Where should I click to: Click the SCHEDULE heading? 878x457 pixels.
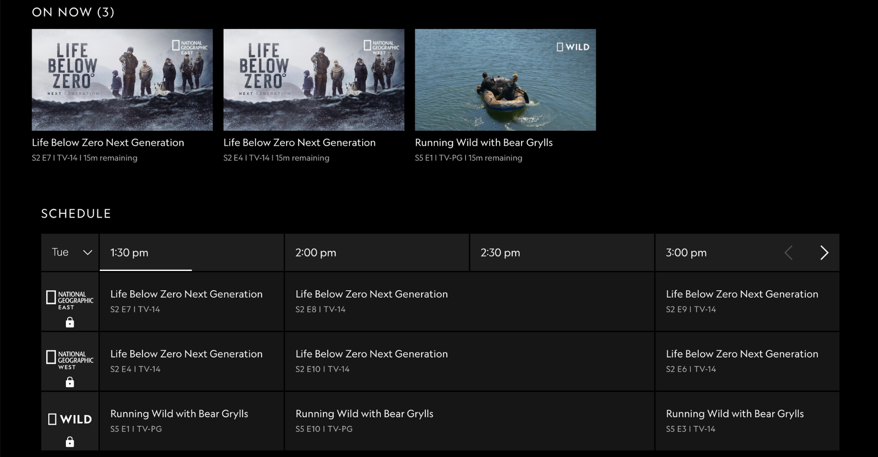(76, 214)
